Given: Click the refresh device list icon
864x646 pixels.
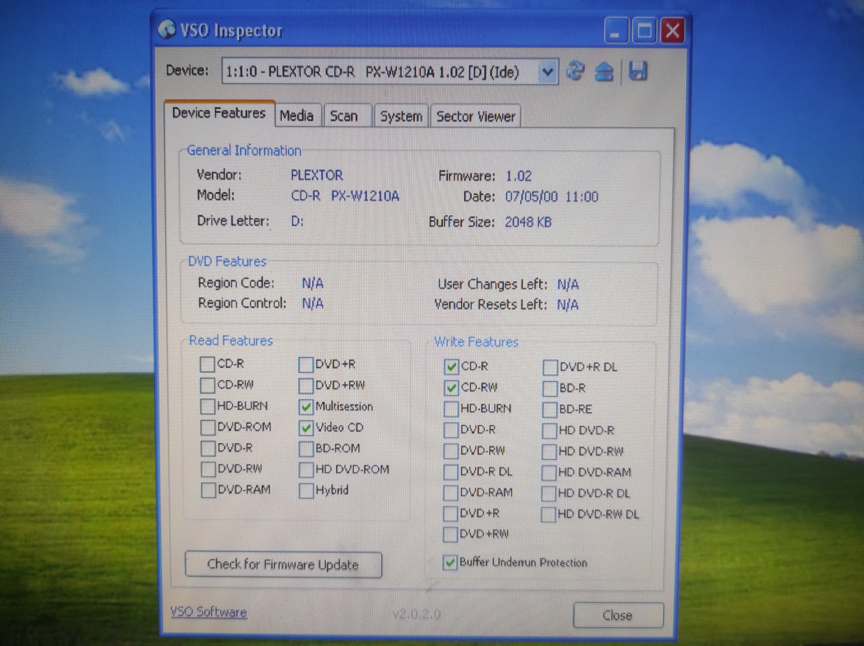Looking at the screenshot, I should tap(575, 71).
